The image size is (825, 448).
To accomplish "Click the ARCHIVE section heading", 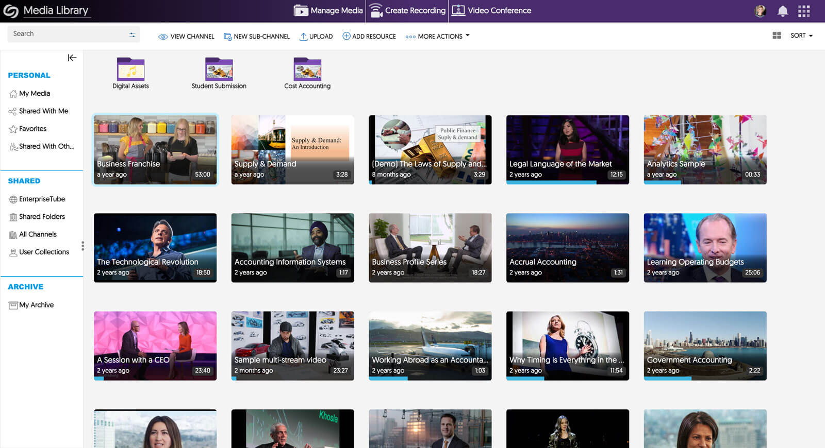I will tap(25, 287).
